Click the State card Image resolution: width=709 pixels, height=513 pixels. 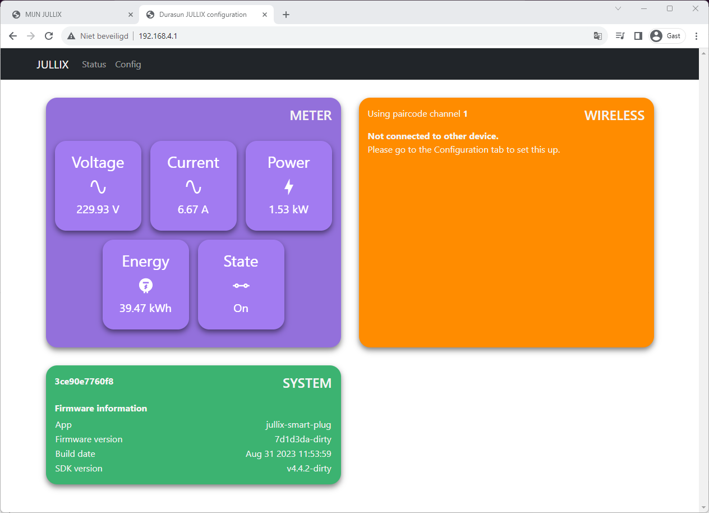click(x=241, y=285)
